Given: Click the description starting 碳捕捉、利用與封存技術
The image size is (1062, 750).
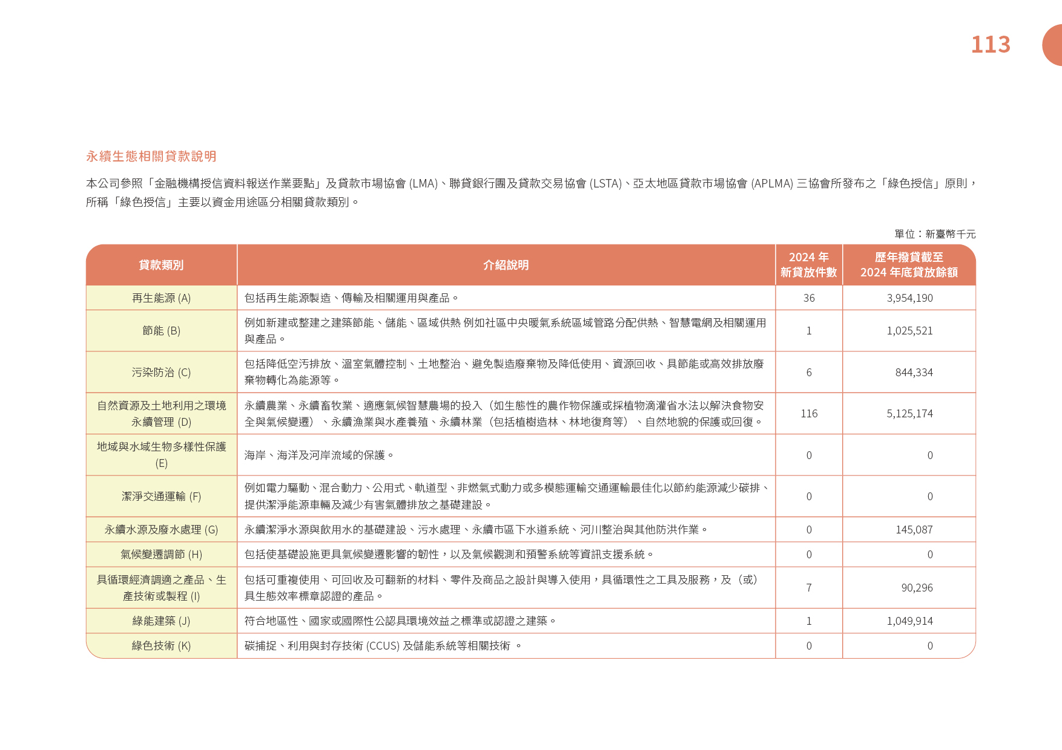Looking at the screenshot, I should click(383, 646).
